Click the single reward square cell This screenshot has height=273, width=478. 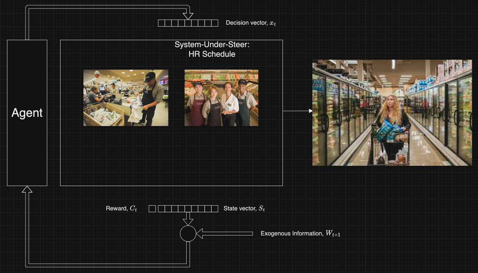click(152, 209)
